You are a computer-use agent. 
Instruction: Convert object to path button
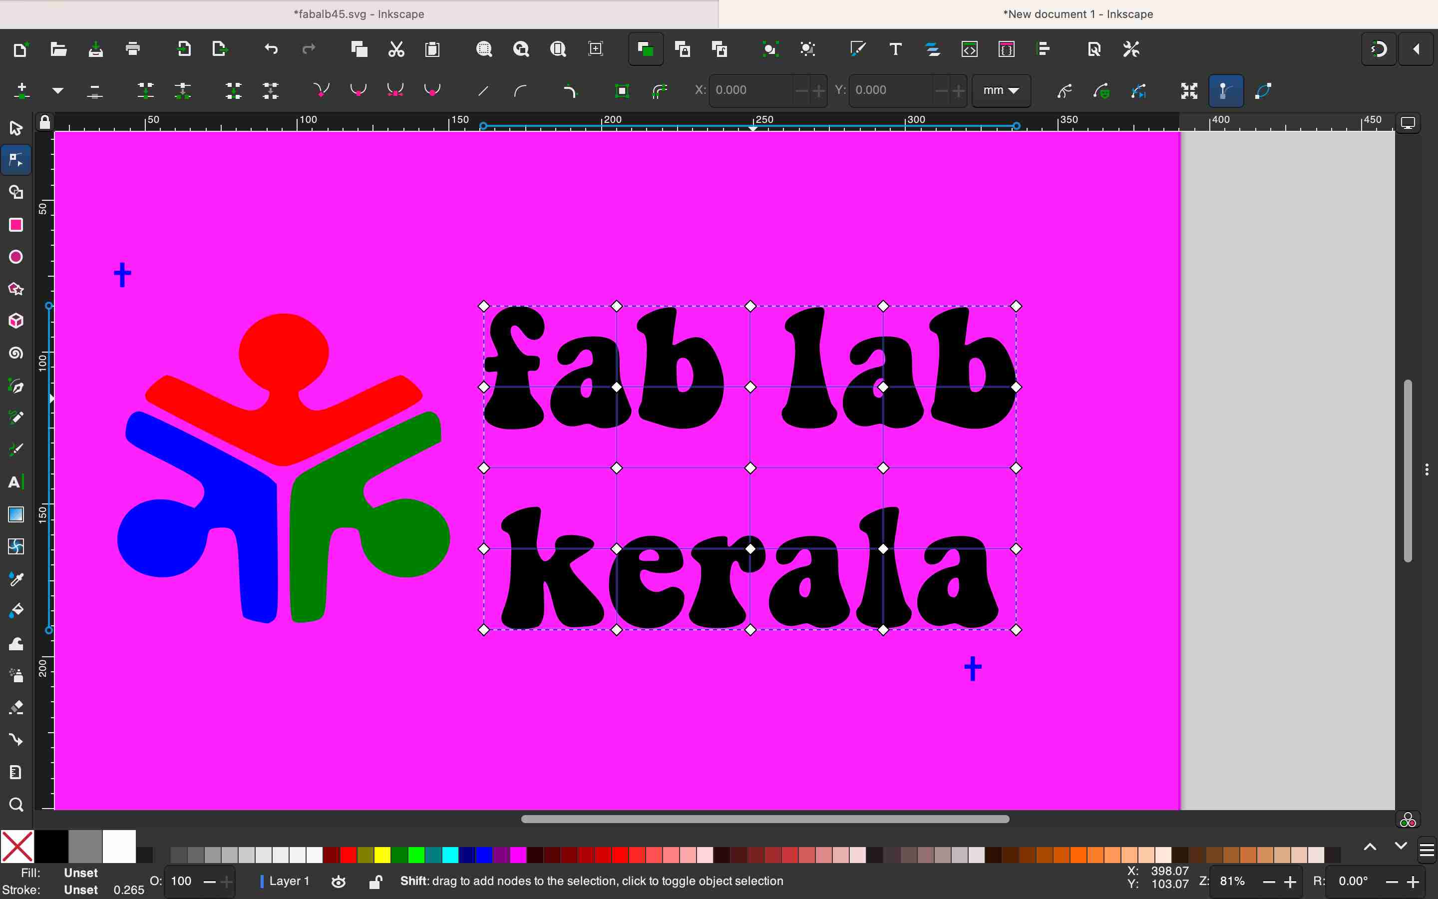(622, 90)
